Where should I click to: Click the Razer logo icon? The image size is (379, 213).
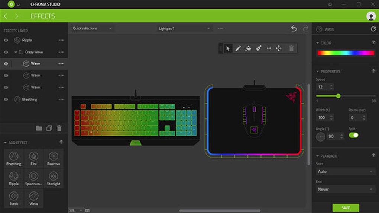coord(11,4)
